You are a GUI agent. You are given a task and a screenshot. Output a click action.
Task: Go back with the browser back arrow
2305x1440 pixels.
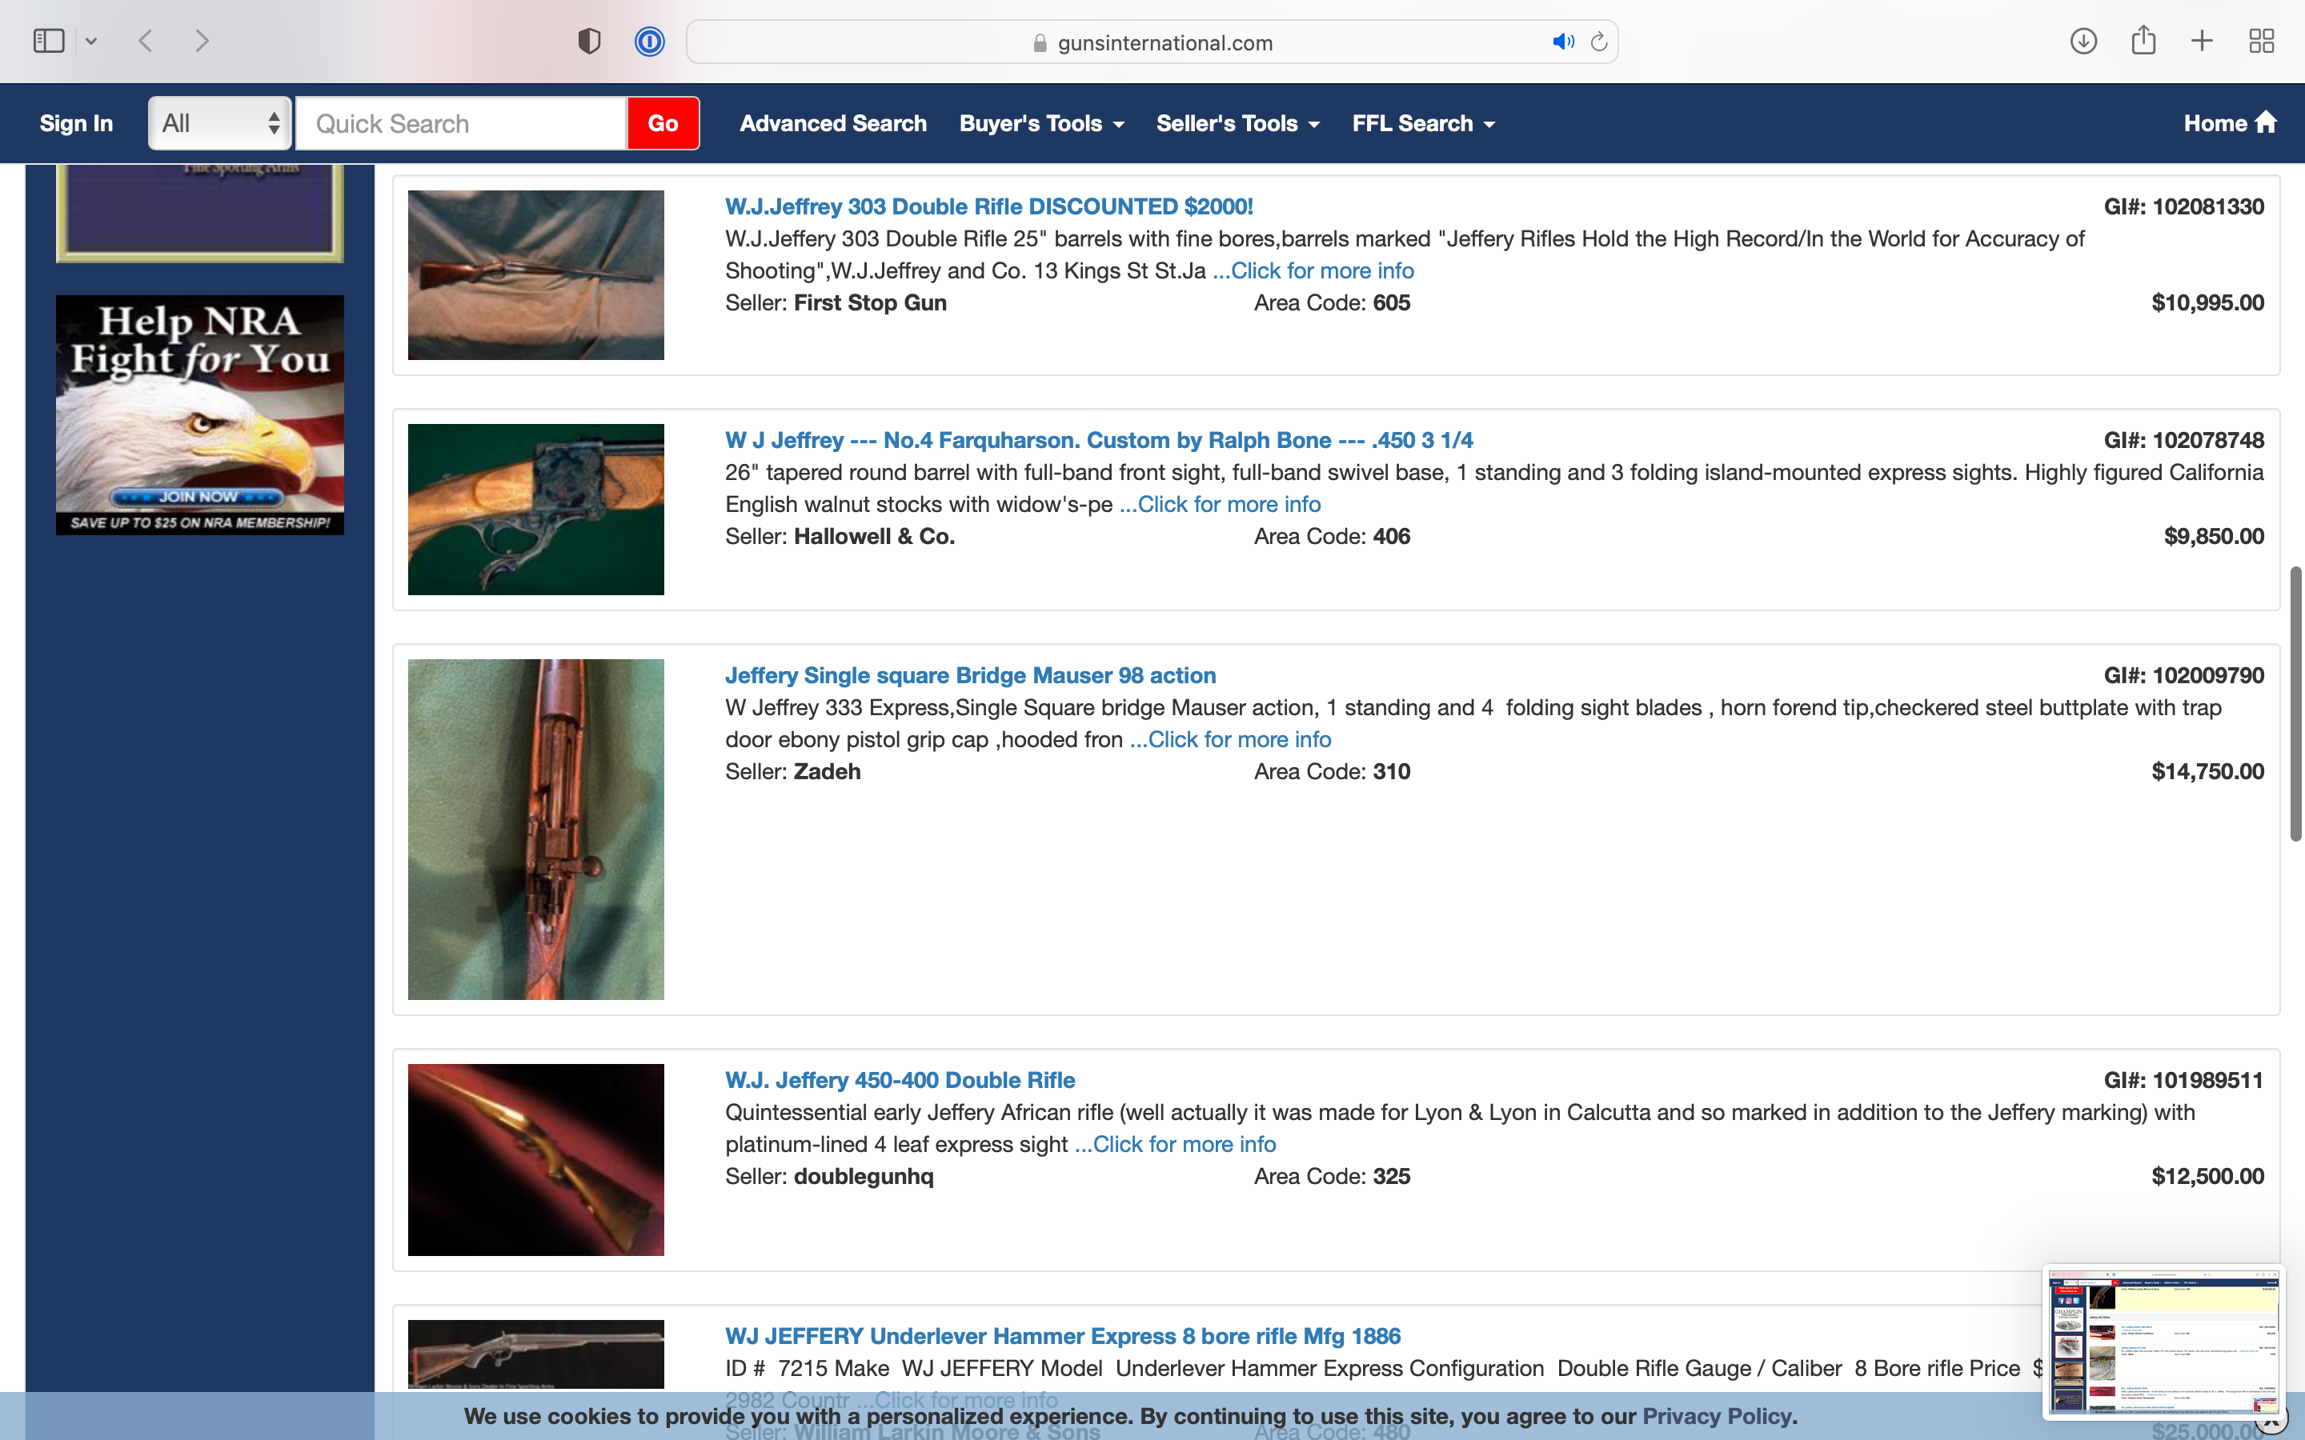146,41
